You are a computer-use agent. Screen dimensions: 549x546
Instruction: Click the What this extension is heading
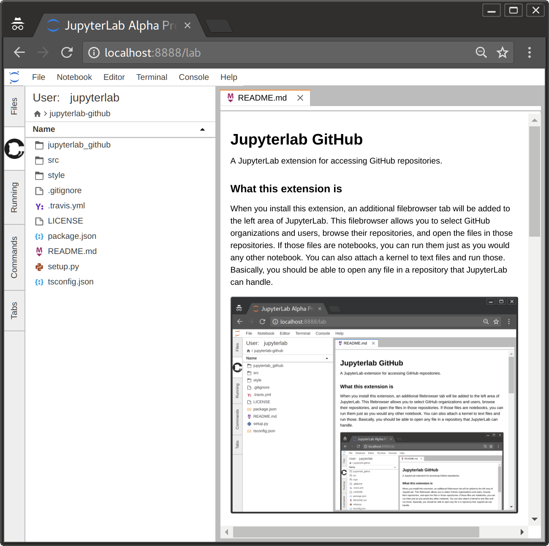pos(286,189)
